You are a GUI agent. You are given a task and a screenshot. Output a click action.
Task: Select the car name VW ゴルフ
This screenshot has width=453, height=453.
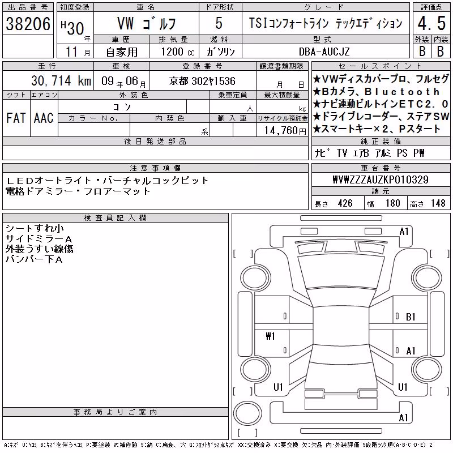(x=147, y=23)
